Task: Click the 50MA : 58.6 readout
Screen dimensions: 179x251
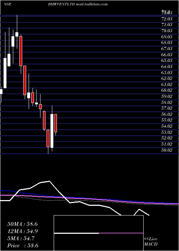Action: [x=22, y=224]
